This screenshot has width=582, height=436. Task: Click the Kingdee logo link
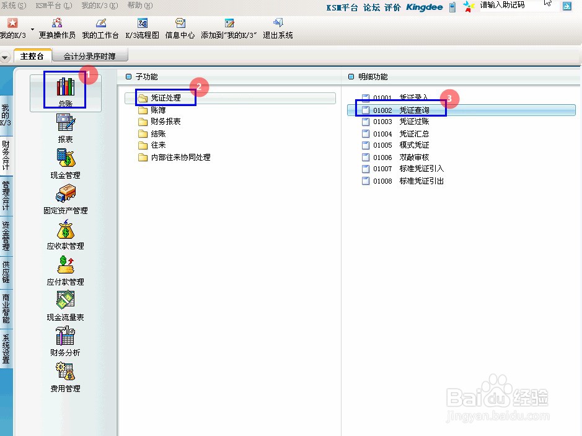click(424, 7)
